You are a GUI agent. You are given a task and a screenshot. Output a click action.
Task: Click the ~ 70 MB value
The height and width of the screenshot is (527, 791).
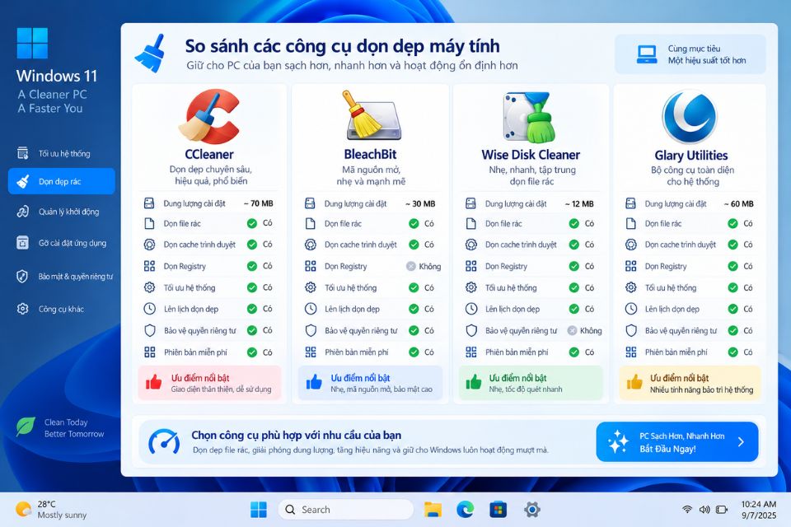tap(258, 203)
